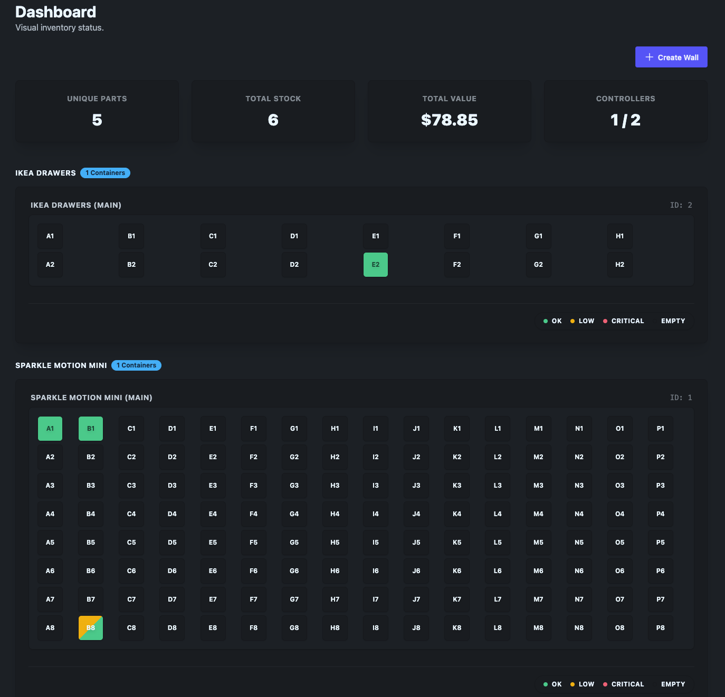Select the green A1 drawer in Sparkle Motion Mini

[50, 428]
